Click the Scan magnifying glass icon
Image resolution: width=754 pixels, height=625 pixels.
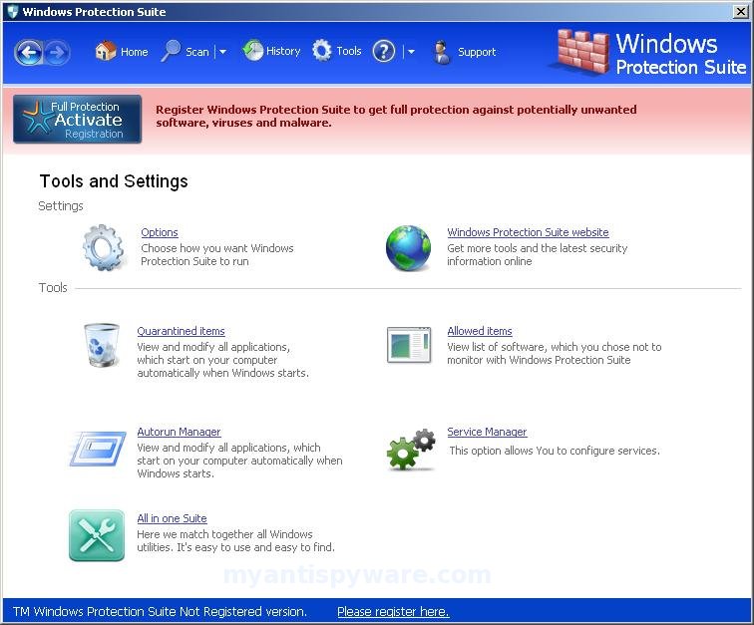(171, 51)
